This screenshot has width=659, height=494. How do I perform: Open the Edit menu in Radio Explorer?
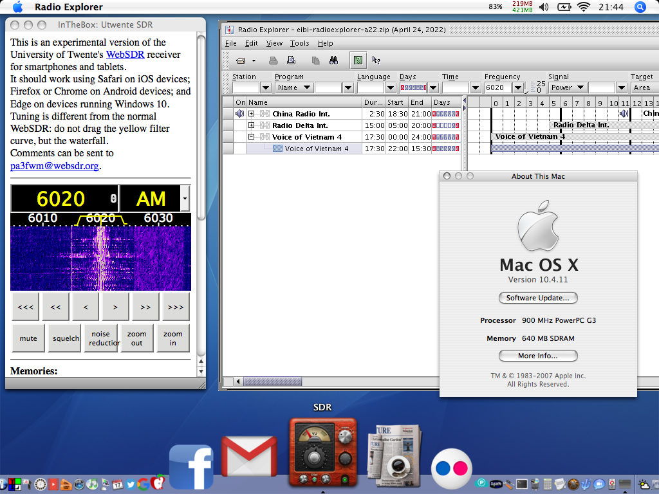tap(252, 43)
